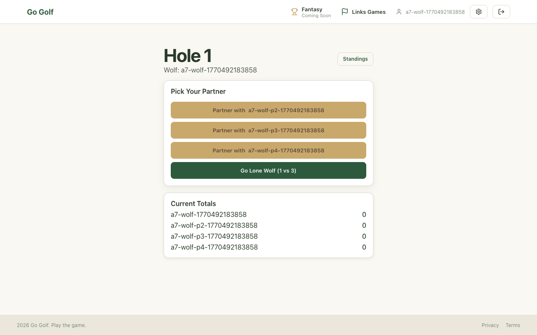Open the Privacy link in footer
The image size is (537, 335).
490,325
